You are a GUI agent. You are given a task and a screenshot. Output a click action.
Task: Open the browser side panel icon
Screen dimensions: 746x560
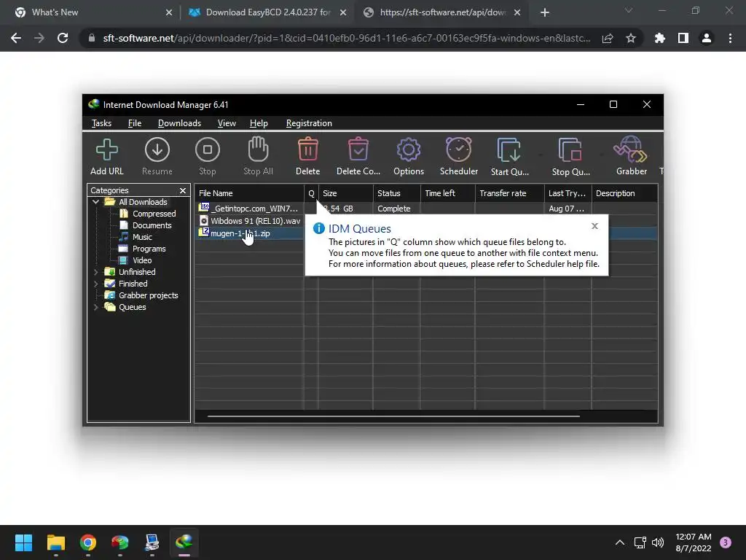(x=683, y=38)
